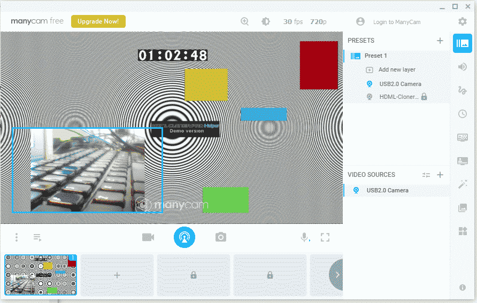
Task: Open the Effects magic wand icon
Action: (463, 184)
